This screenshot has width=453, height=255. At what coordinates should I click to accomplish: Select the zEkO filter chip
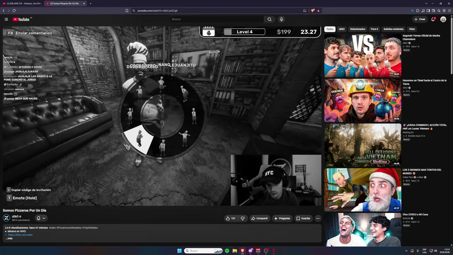pyautogui.click(x=342, y=29)
